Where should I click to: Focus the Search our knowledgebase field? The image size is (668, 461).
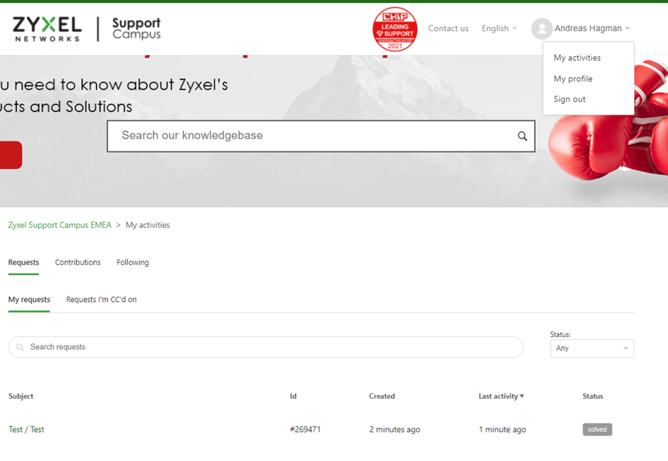click(321, 136)
